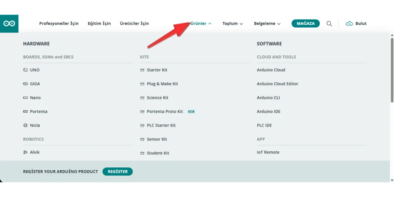Open the GIGA boards link
The height and width of the screenshot is (197, 394).
pos(35,84)
